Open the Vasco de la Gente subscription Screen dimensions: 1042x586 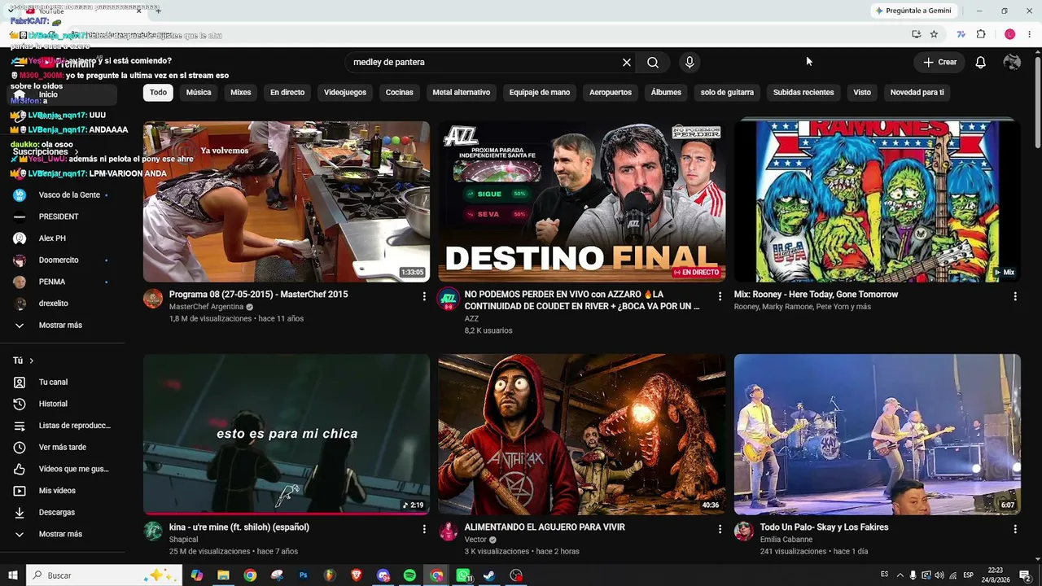pyautogui.click(x=62, y=195)
